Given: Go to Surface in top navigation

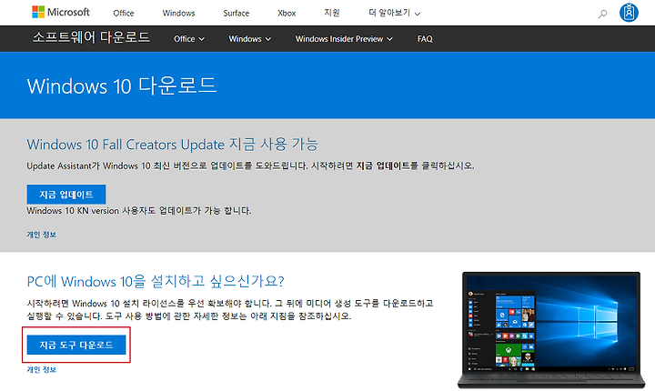Looking at the screenshot, I should (236, 13).
